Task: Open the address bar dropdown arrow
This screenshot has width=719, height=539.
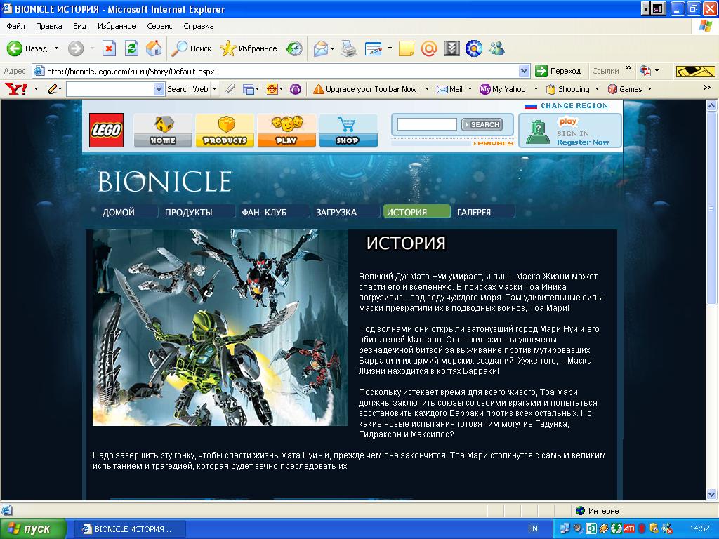Action: [x=524, y=71]
